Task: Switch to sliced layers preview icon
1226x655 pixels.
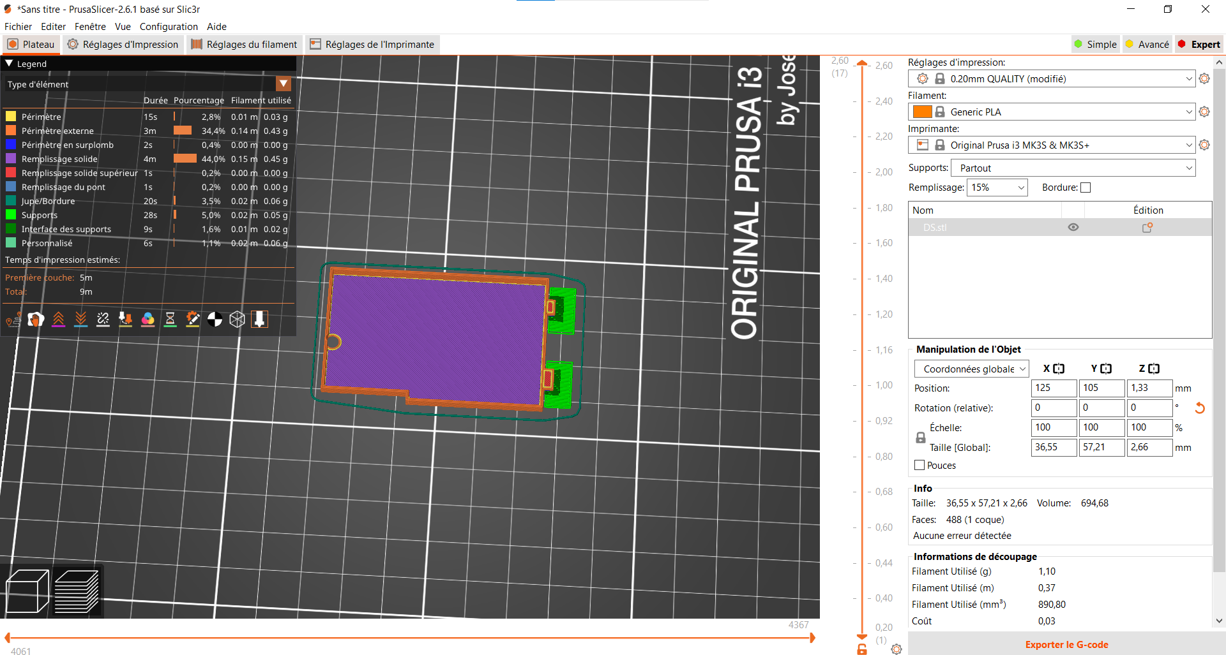Action: 77,591
